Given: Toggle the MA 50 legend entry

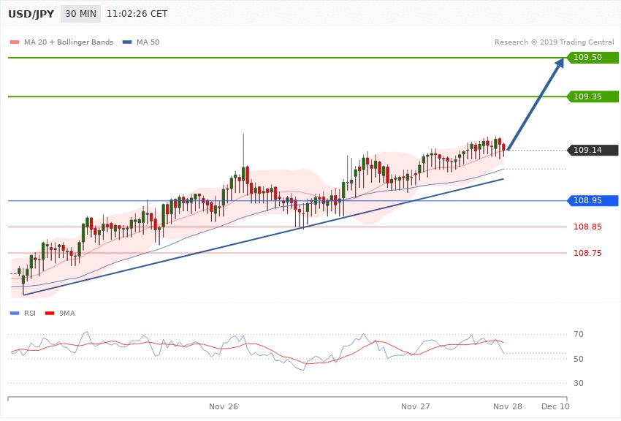Looking at the screenshot, I should click(147, 42).
